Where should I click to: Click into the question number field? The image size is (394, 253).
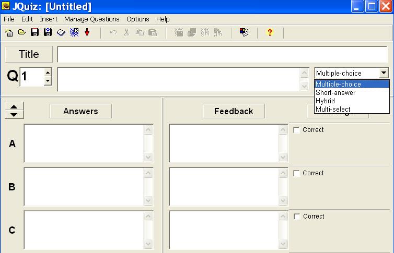32,77
